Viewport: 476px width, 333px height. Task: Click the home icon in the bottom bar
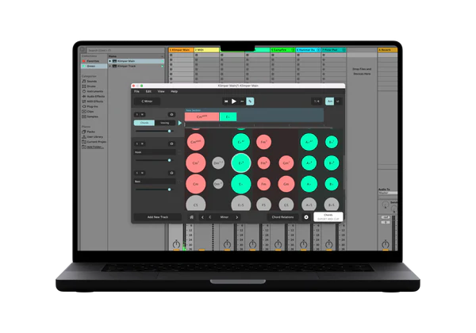191,216
